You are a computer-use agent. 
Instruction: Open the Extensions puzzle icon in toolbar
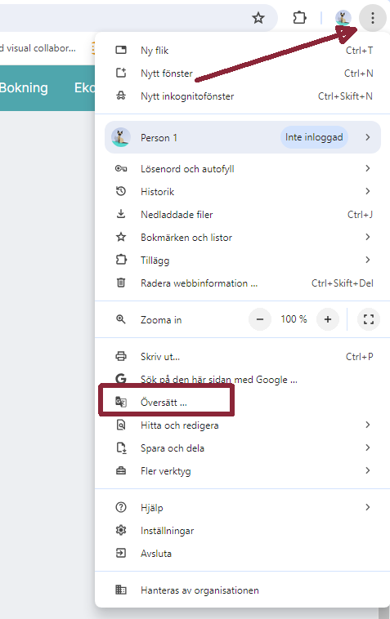299,18
